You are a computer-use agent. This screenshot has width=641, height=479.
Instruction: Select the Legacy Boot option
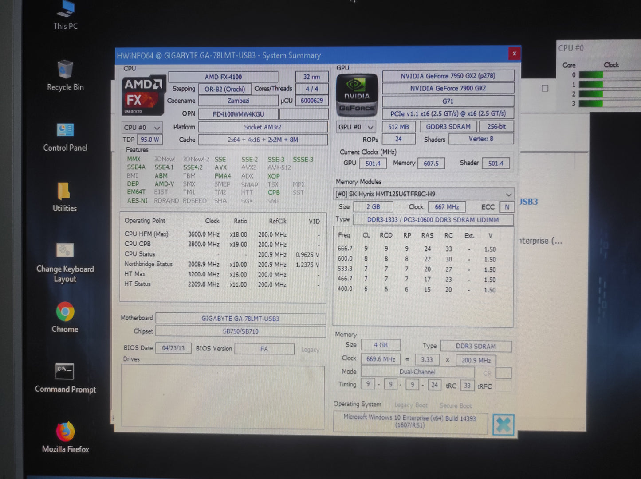411,405
